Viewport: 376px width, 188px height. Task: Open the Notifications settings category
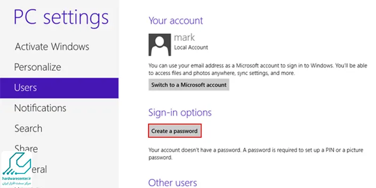[x=40, y=108]
